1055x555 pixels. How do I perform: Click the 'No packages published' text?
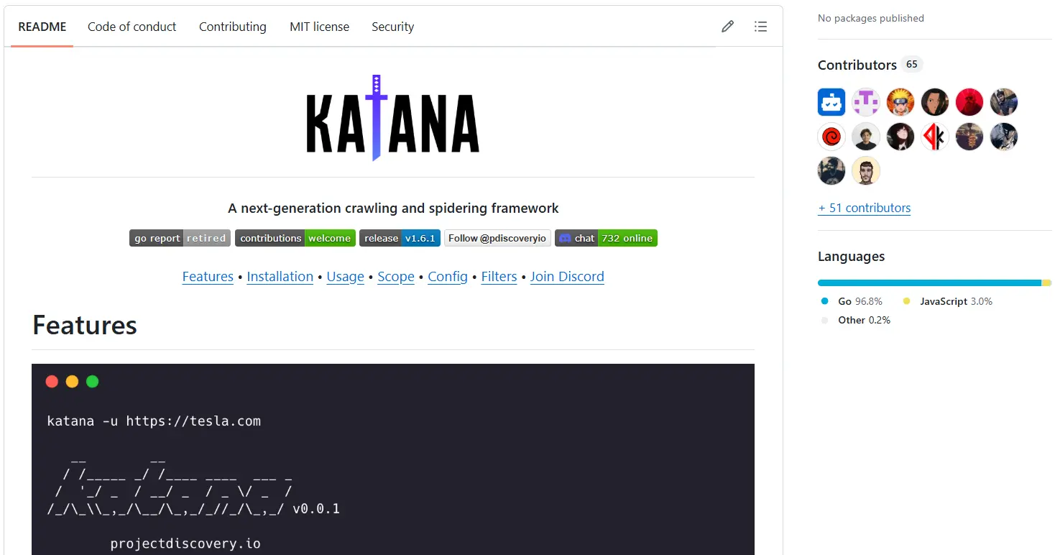(x=871, y=18)
